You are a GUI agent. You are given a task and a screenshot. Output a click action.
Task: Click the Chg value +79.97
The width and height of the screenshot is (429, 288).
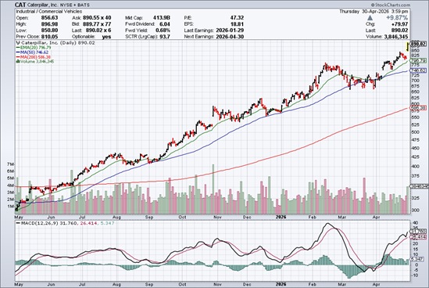[x=400, y=24]
